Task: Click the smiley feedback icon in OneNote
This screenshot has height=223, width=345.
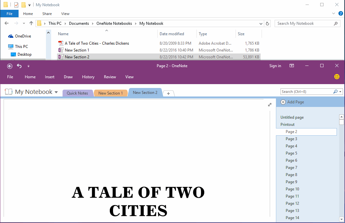Action: pyautogui.click(x=337, y=77)
